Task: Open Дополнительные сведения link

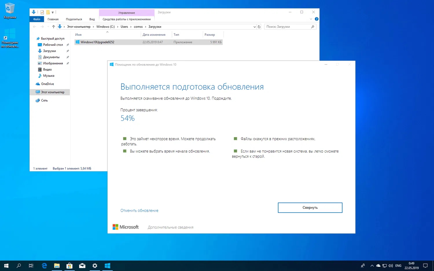Action: pos(170,227)
